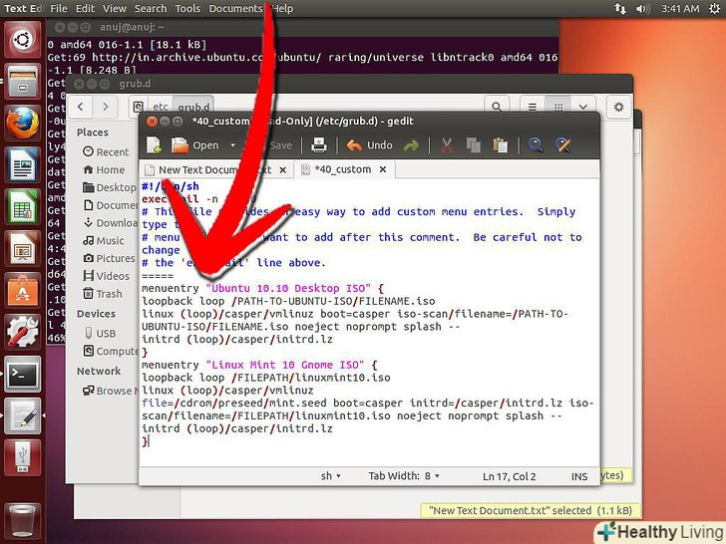Open USB Startup Disk Creator icon
The width and height of the screenshot is (726, 544).
pyautogui.click(x=23, y=457)
